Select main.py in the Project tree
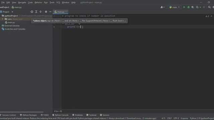The height and width of the screenshot is (120, 214). coord(10,22)
